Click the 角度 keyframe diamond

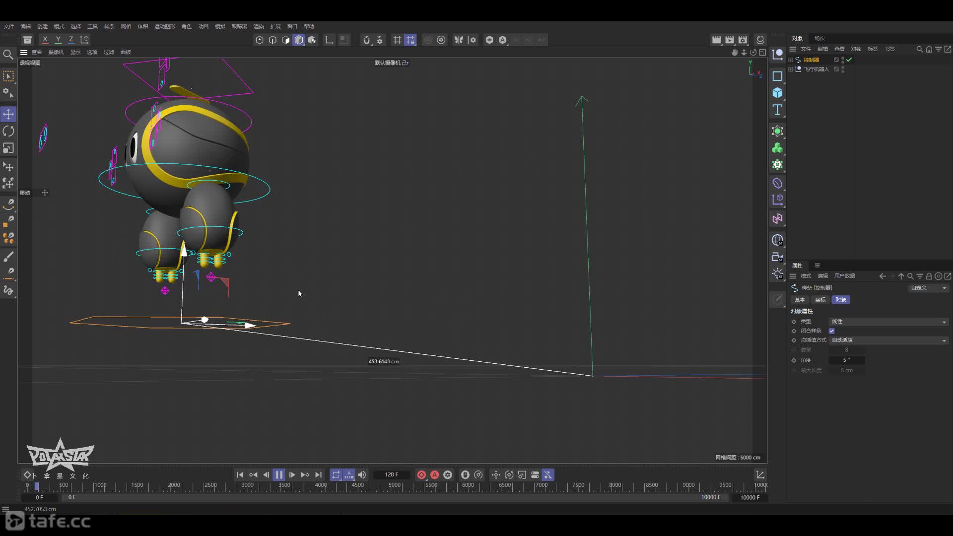(x=794, y=360)
